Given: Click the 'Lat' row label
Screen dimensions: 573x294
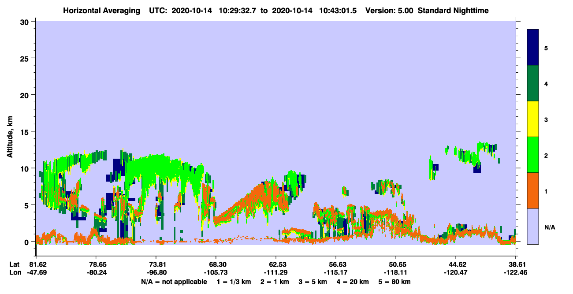Looking at the screenshot, I should (x=14, y=264).
